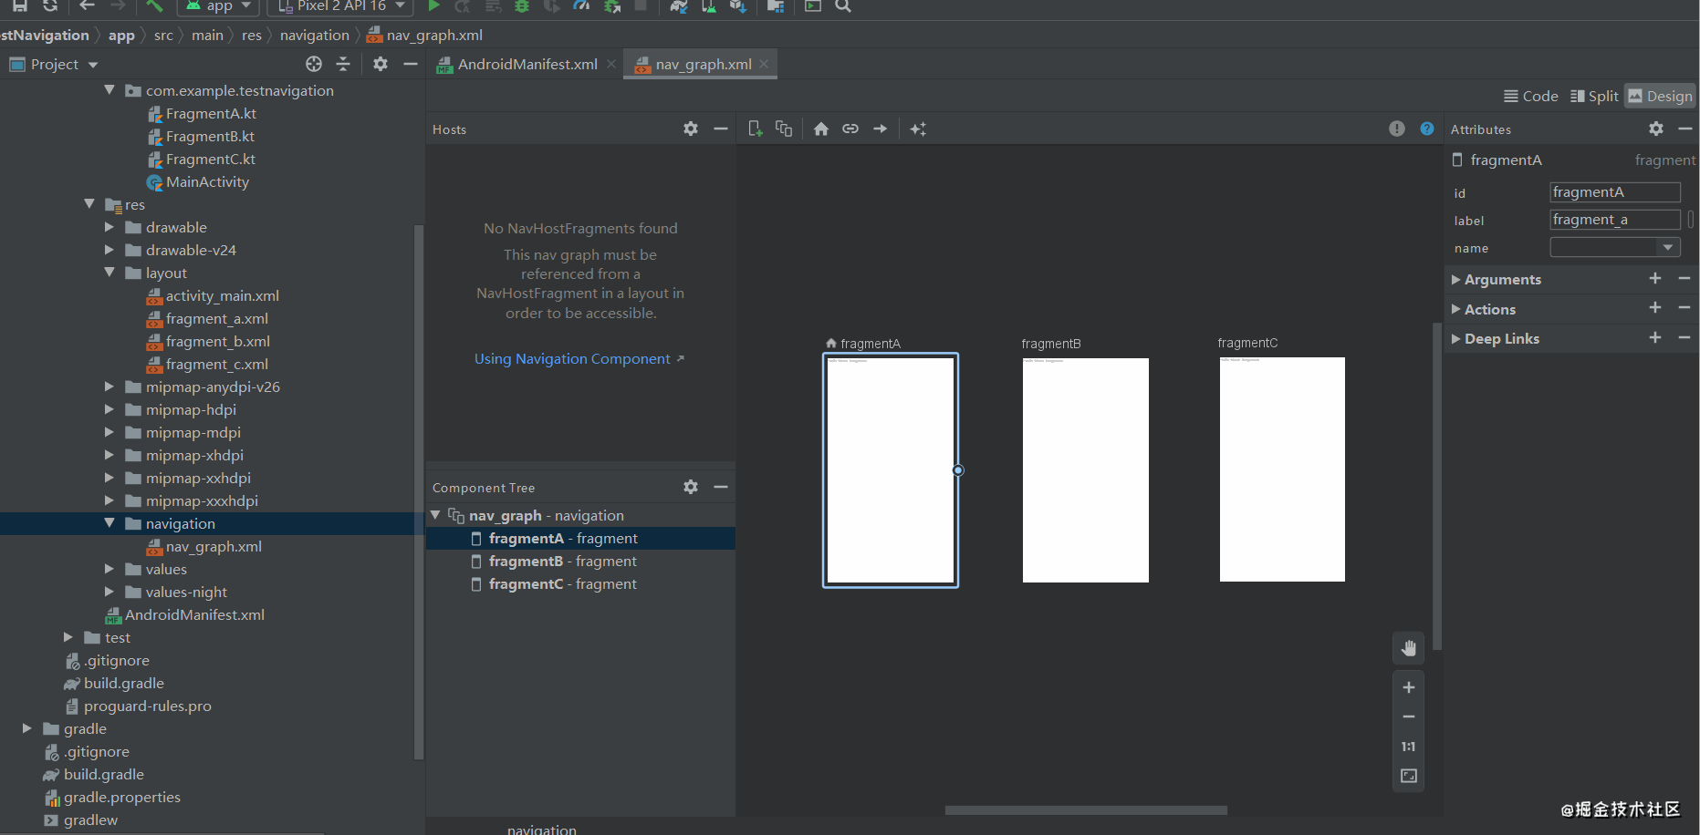The width and height of the screenshot is (1700, 835).
Task: Open the Component Tree gear settings
Action: tap(691, 487)
